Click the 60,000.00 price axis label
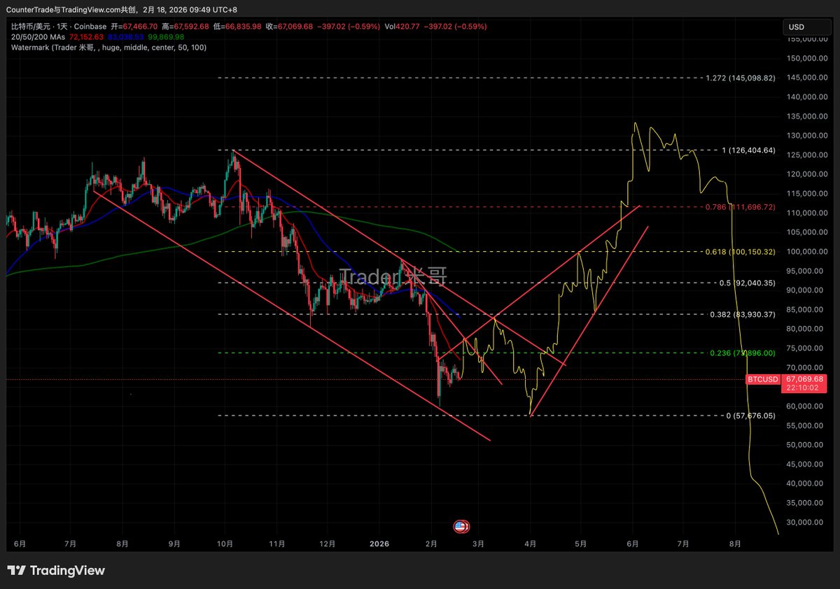 tap(805, 406)
